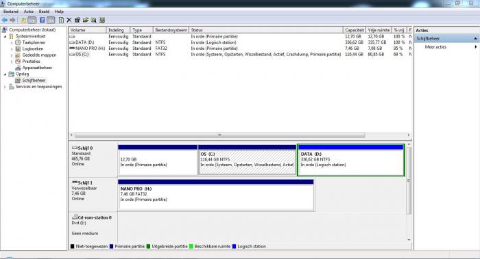Click the Prestaties gauge icon
This screenshot has width=480, height=259.
point(18,62)
